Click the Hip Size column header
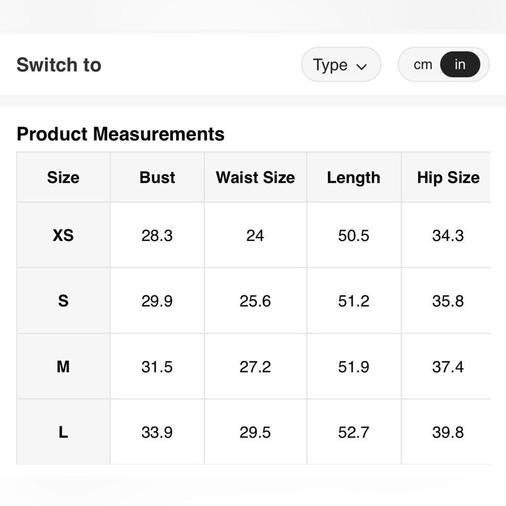This screenshot has width=506, height=506. (x=448, y=178)
